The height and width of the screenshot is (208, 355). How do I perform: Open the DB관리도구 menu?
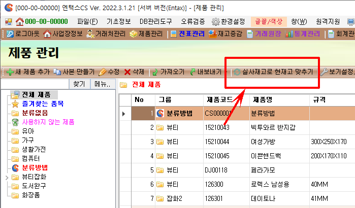[x=156, y=22]
